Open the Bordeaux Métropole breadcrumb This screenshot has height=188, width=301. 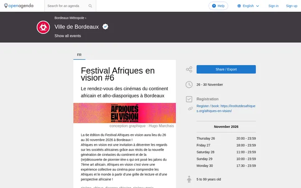point(69,18)
